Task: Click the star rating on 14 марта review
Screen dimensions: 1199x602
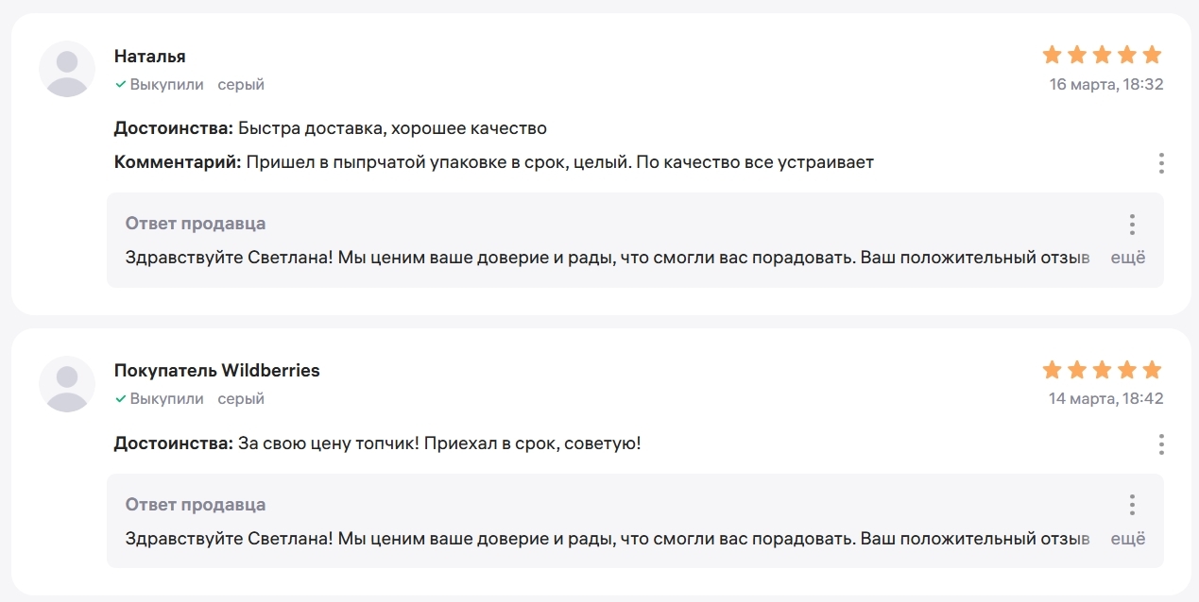Action: [x=1102, y=370]
